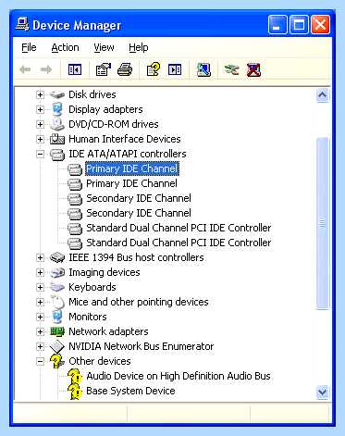Click the IEEE 1394 Bus host controllers icon
This screenshot has height=436, width=345.
point(57,257)
